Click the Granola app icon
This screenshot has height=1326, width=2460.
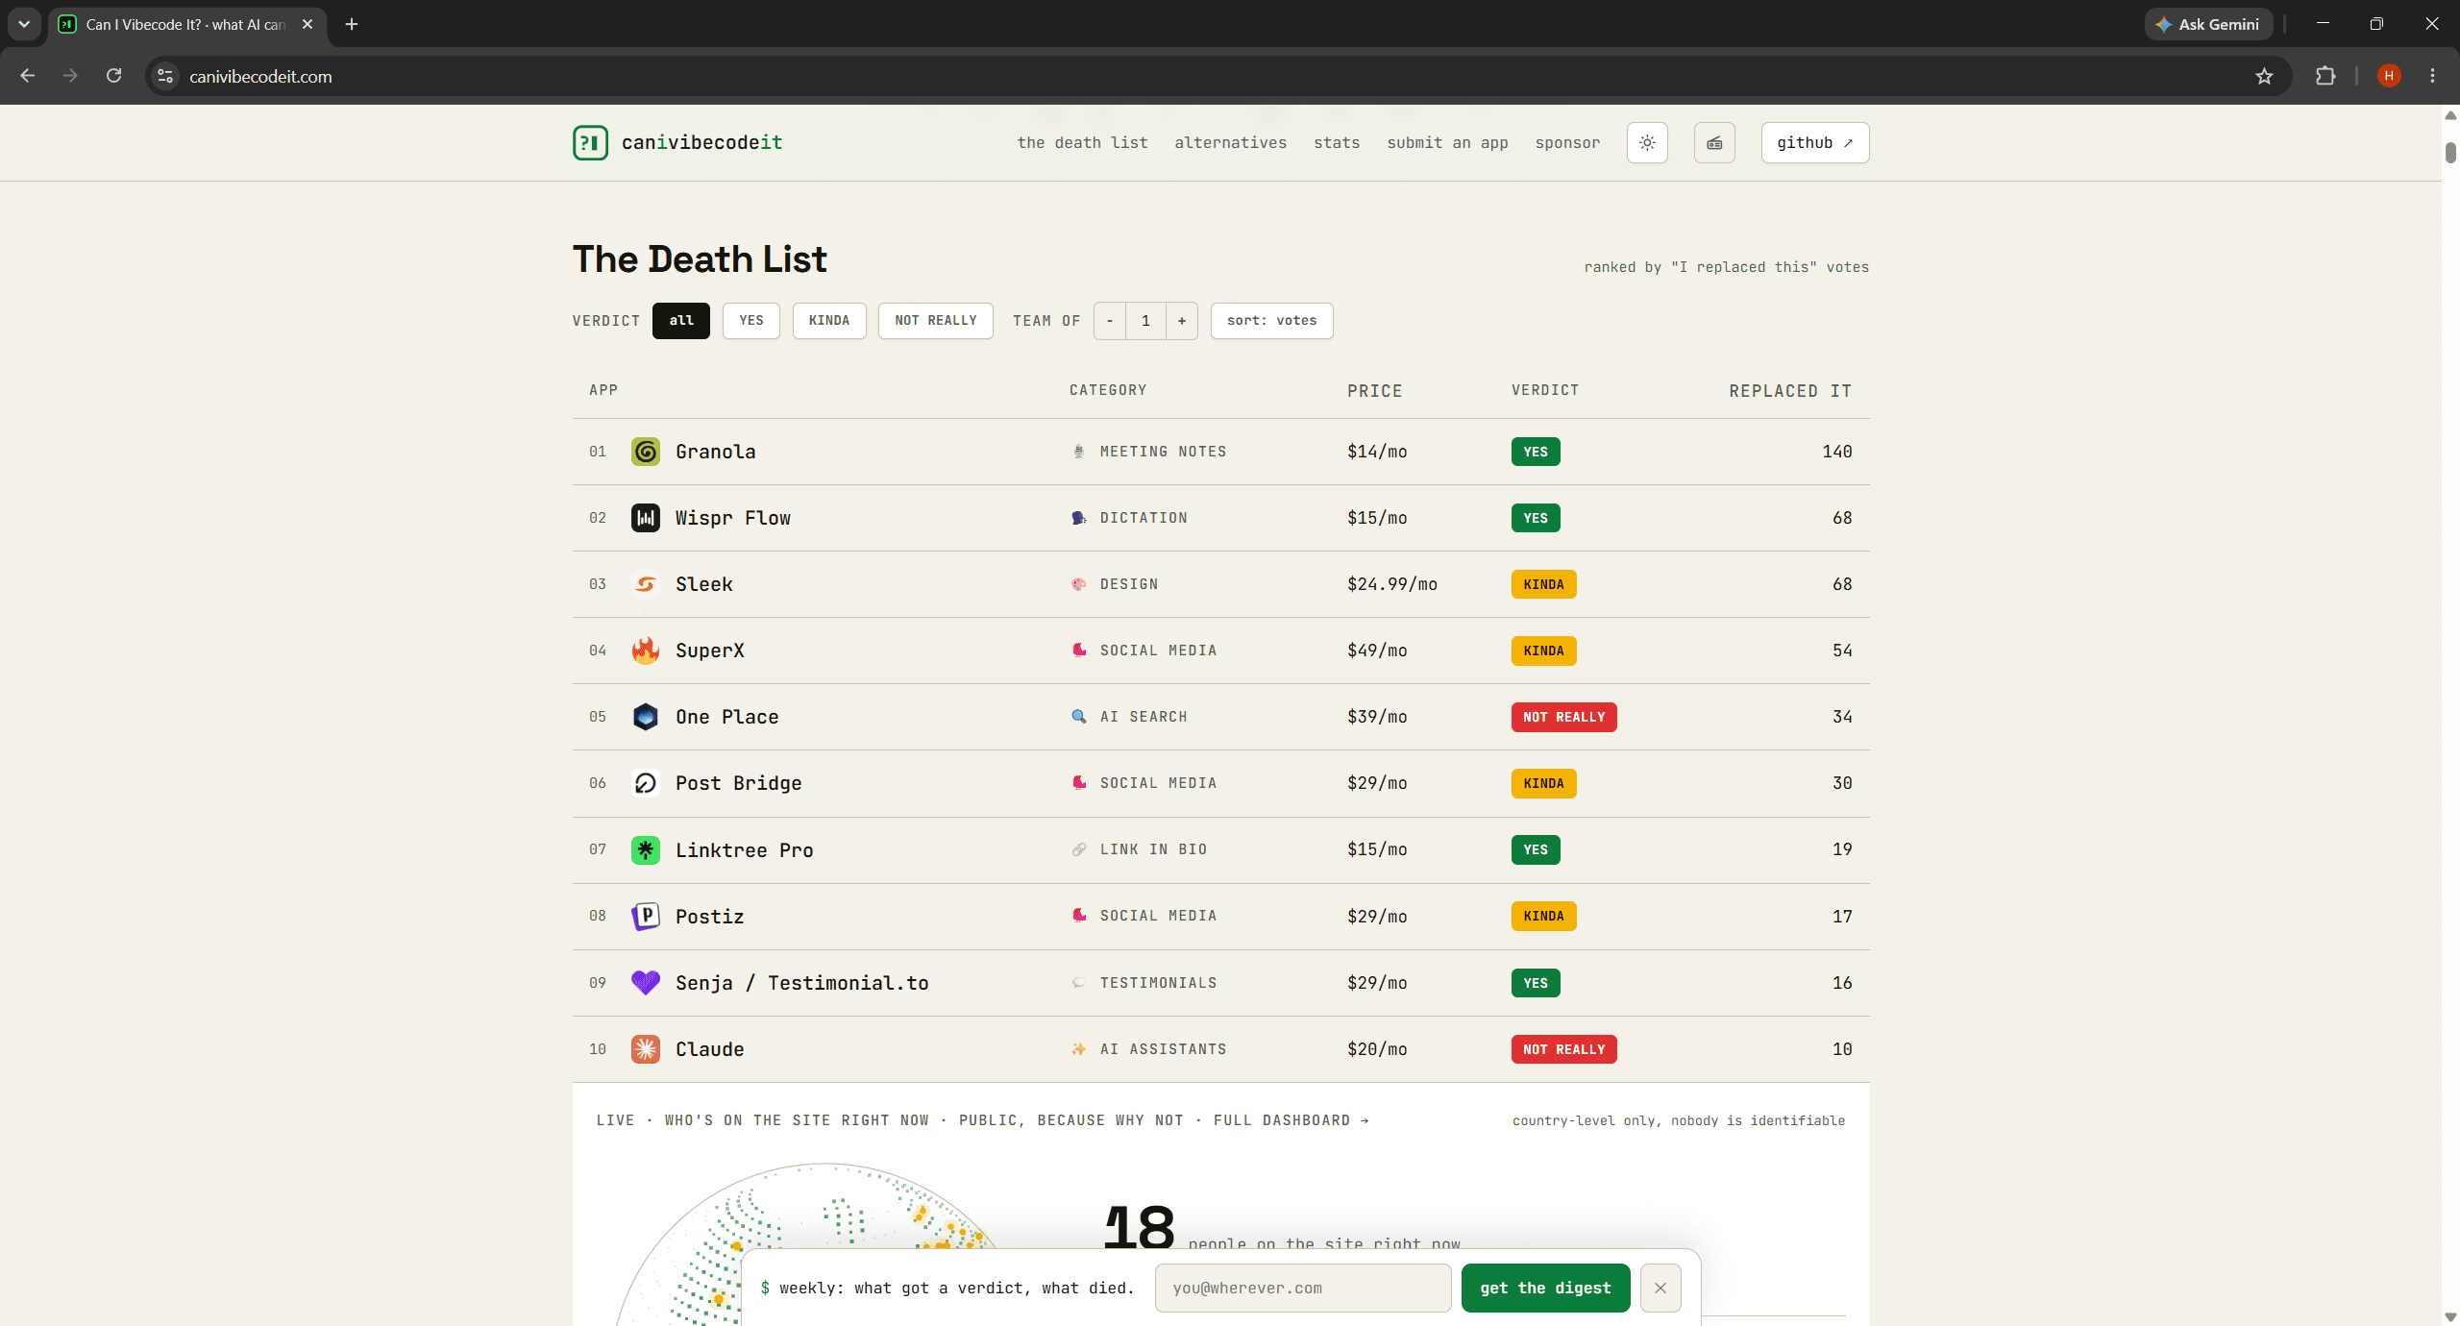[x=646, y=452]
